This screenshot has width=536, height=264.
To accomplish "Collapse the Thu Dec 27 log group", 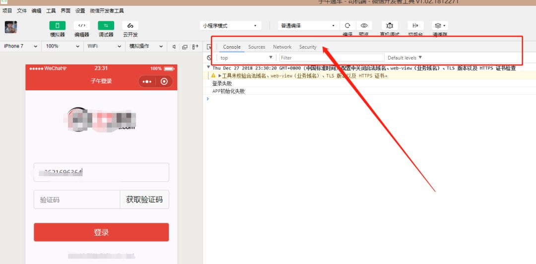I will [208, 67].
